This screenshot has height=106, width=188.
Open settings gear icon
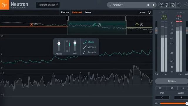[172, 5]
